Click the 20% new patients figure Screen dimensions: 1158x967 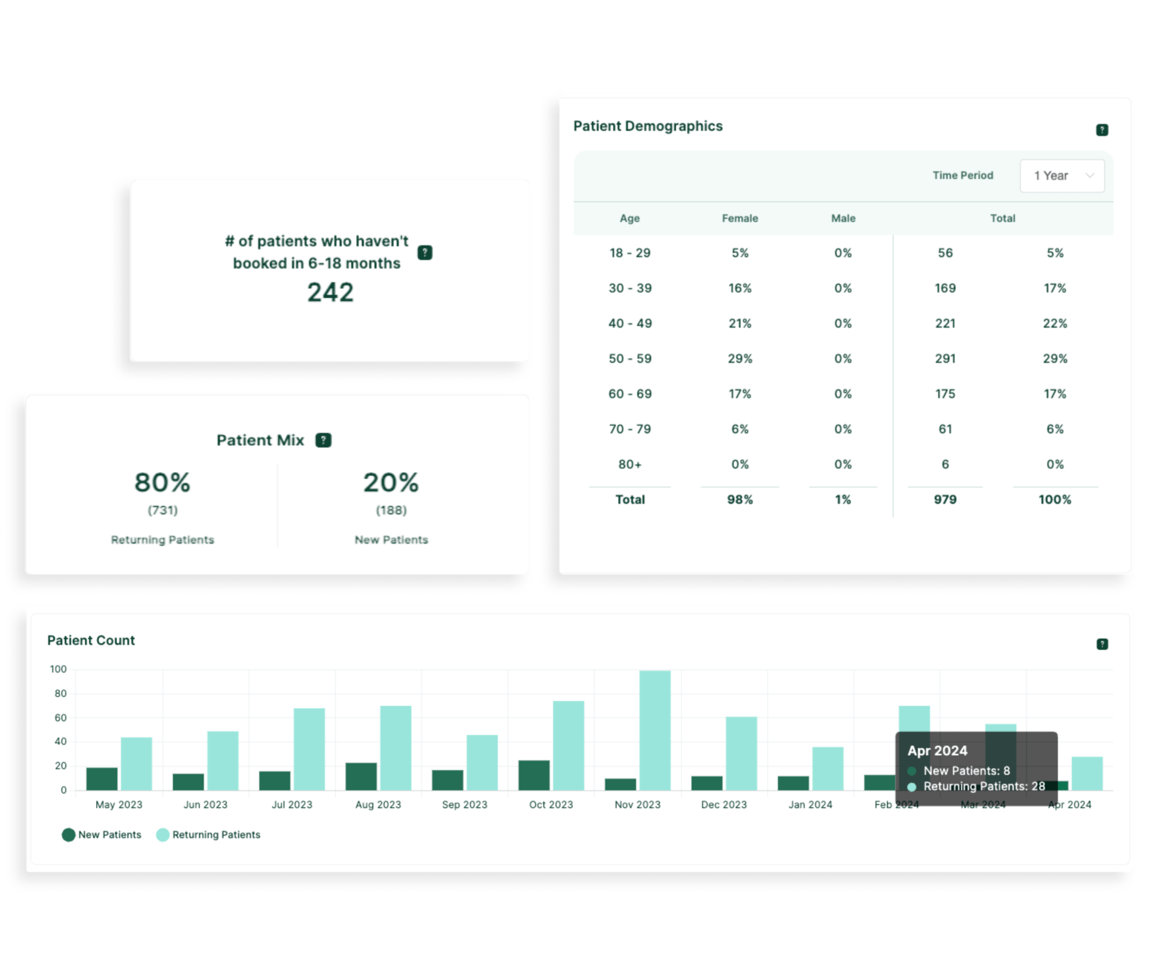point(391,482)
